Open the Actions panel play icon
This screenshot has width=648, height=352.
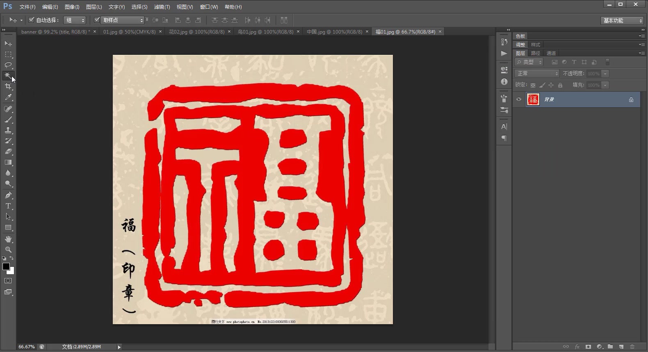coord(504,53)
